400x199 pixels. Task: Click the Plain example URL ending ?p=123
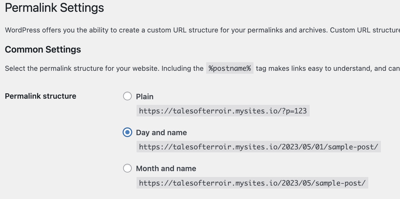[x=223, y=111]
